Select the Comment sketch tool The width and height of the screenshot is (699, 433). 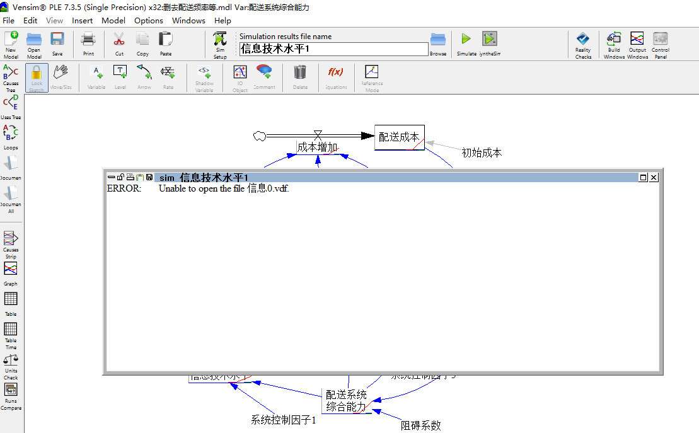(x=264, y=77)
